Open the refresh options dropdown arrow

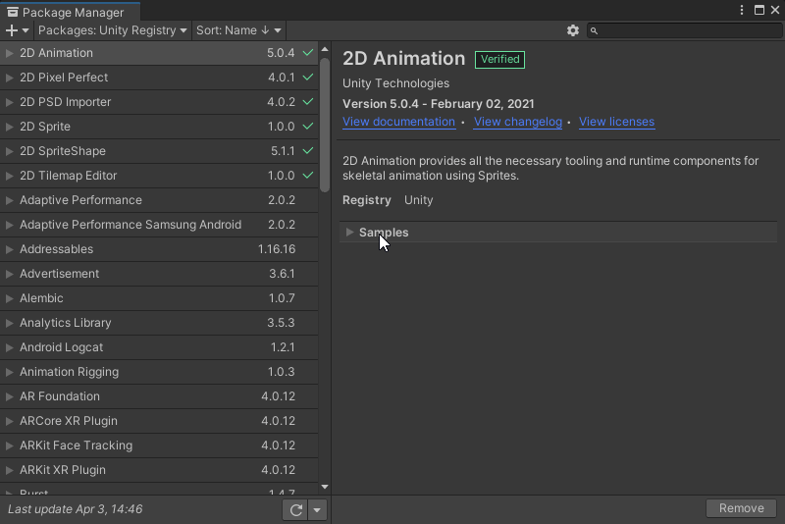tap(317, 510)
